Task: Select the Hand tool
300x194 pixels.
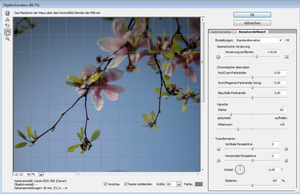Action: 7,32
